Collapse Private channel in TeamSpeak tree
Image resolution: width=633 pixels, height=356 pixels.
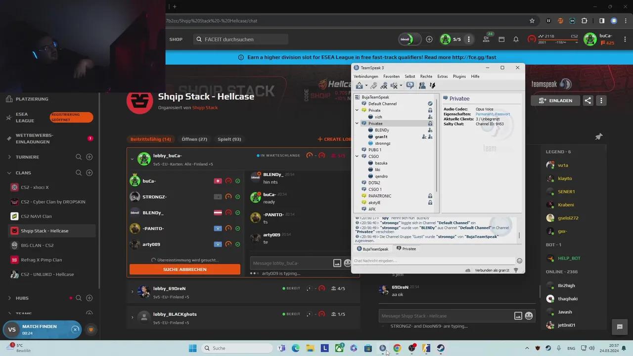357,110
